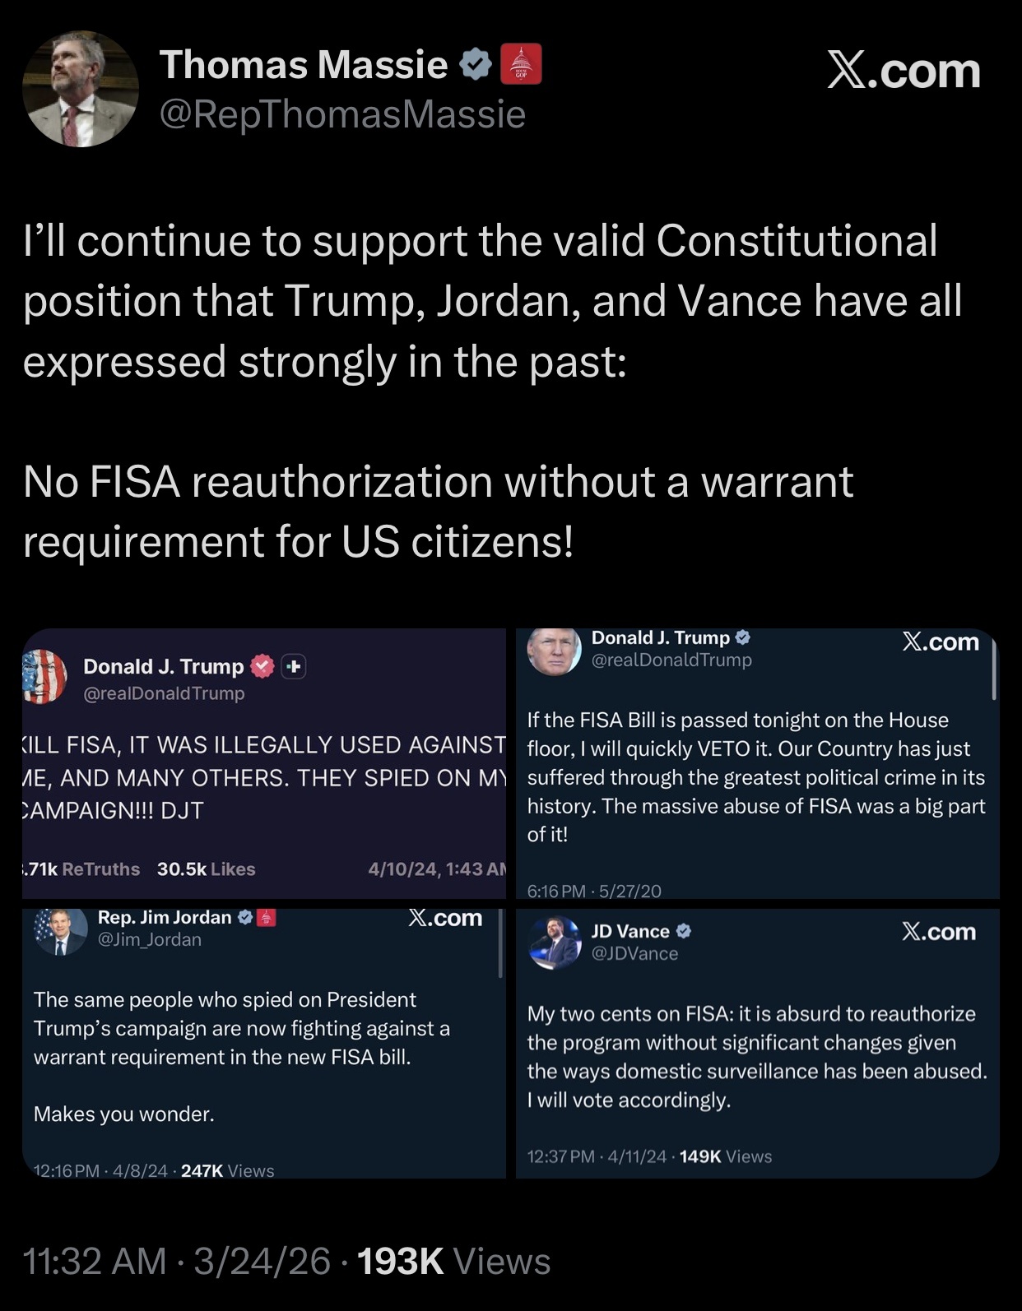Click the 193K Views count
This screenshot has width=1022, height=1311.
pyautogui.click(x=453, y=1261)
